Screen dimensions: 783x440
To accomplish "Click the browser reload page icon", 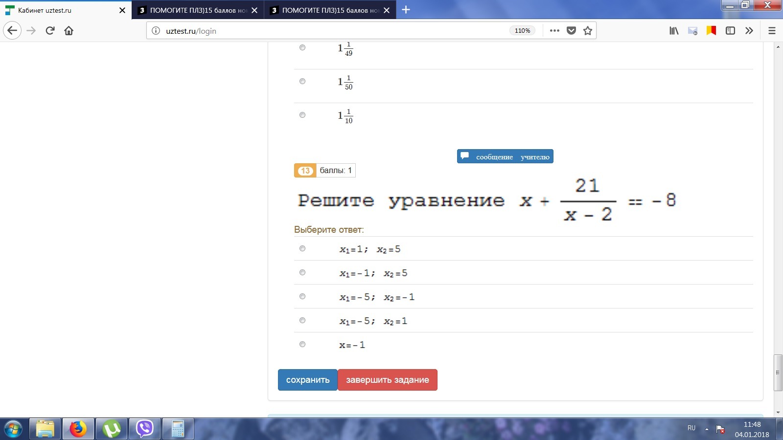I will click(x=50, y=31).
